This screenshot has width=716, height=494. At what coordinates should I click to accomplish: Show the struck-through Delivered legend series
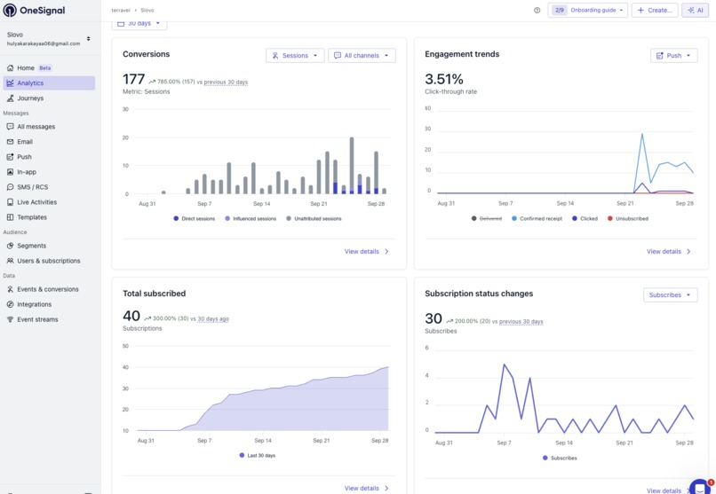click(487, 219)
